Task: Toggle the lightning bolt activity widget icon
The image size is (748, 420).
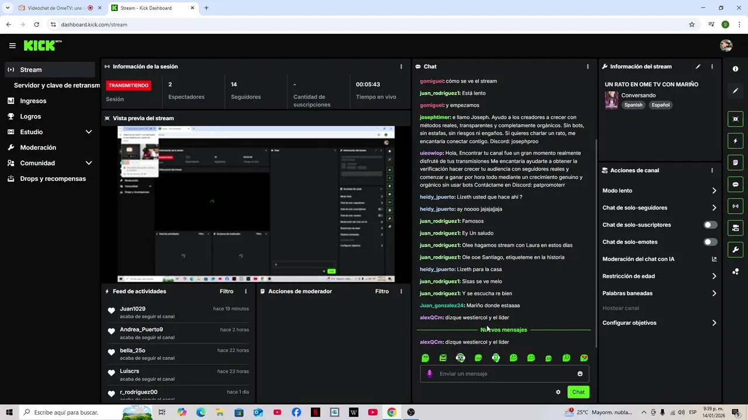Action: (x=735, y=141)
